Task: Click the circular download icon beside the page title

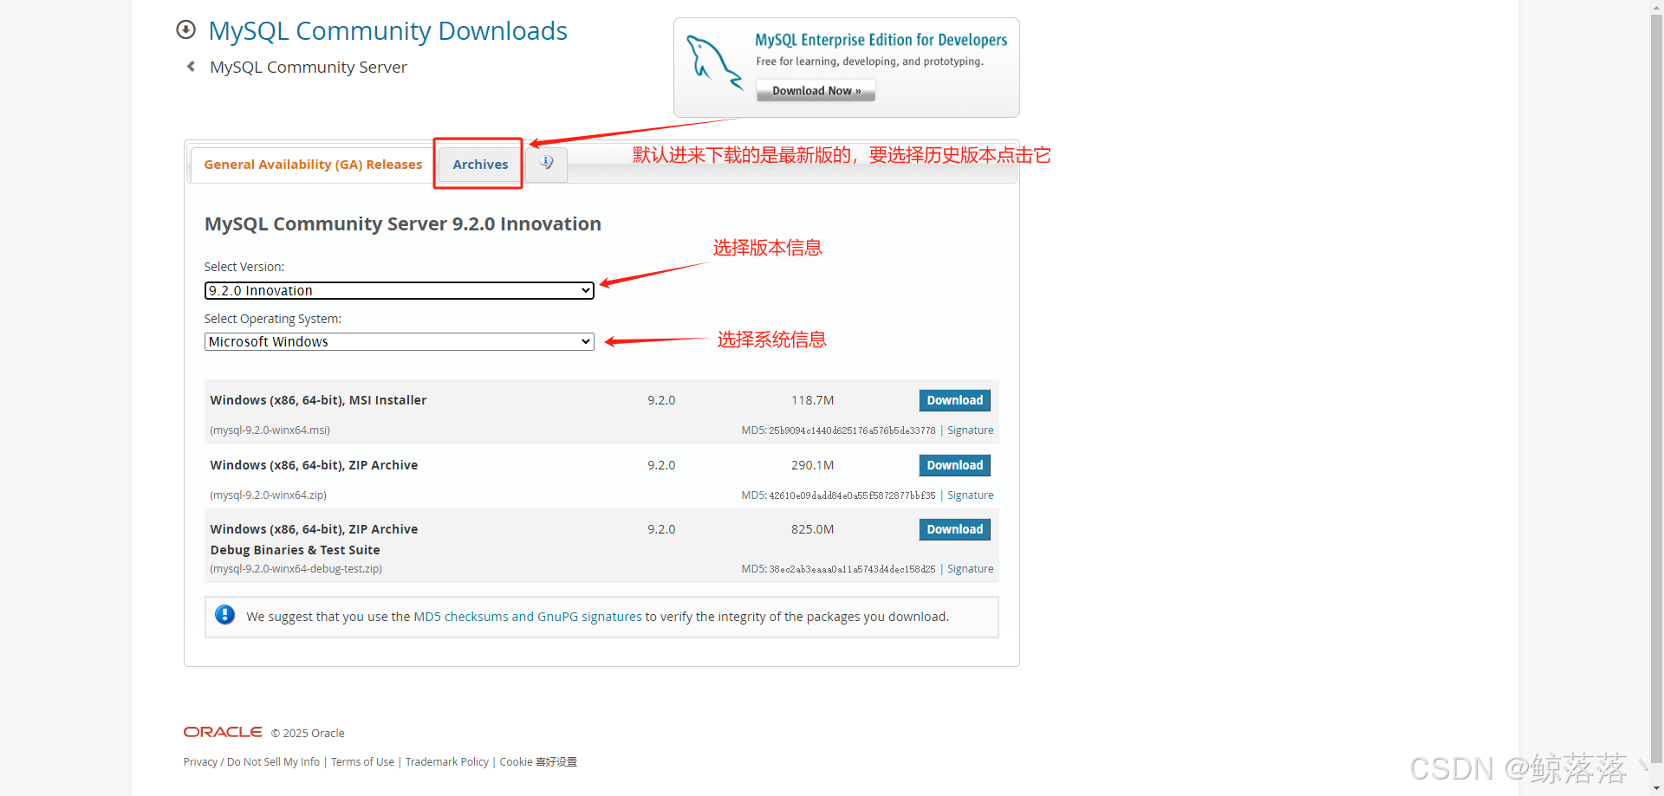Action: [185, 29]
